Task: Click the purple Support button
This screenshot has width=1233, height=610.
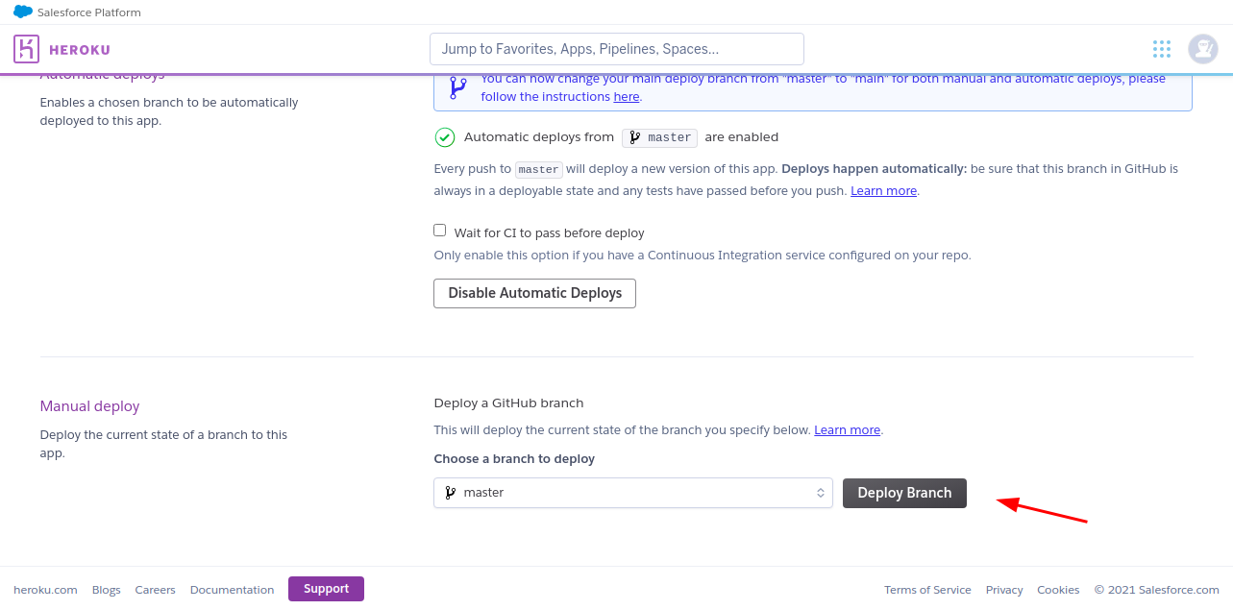Action: (326, 589)
